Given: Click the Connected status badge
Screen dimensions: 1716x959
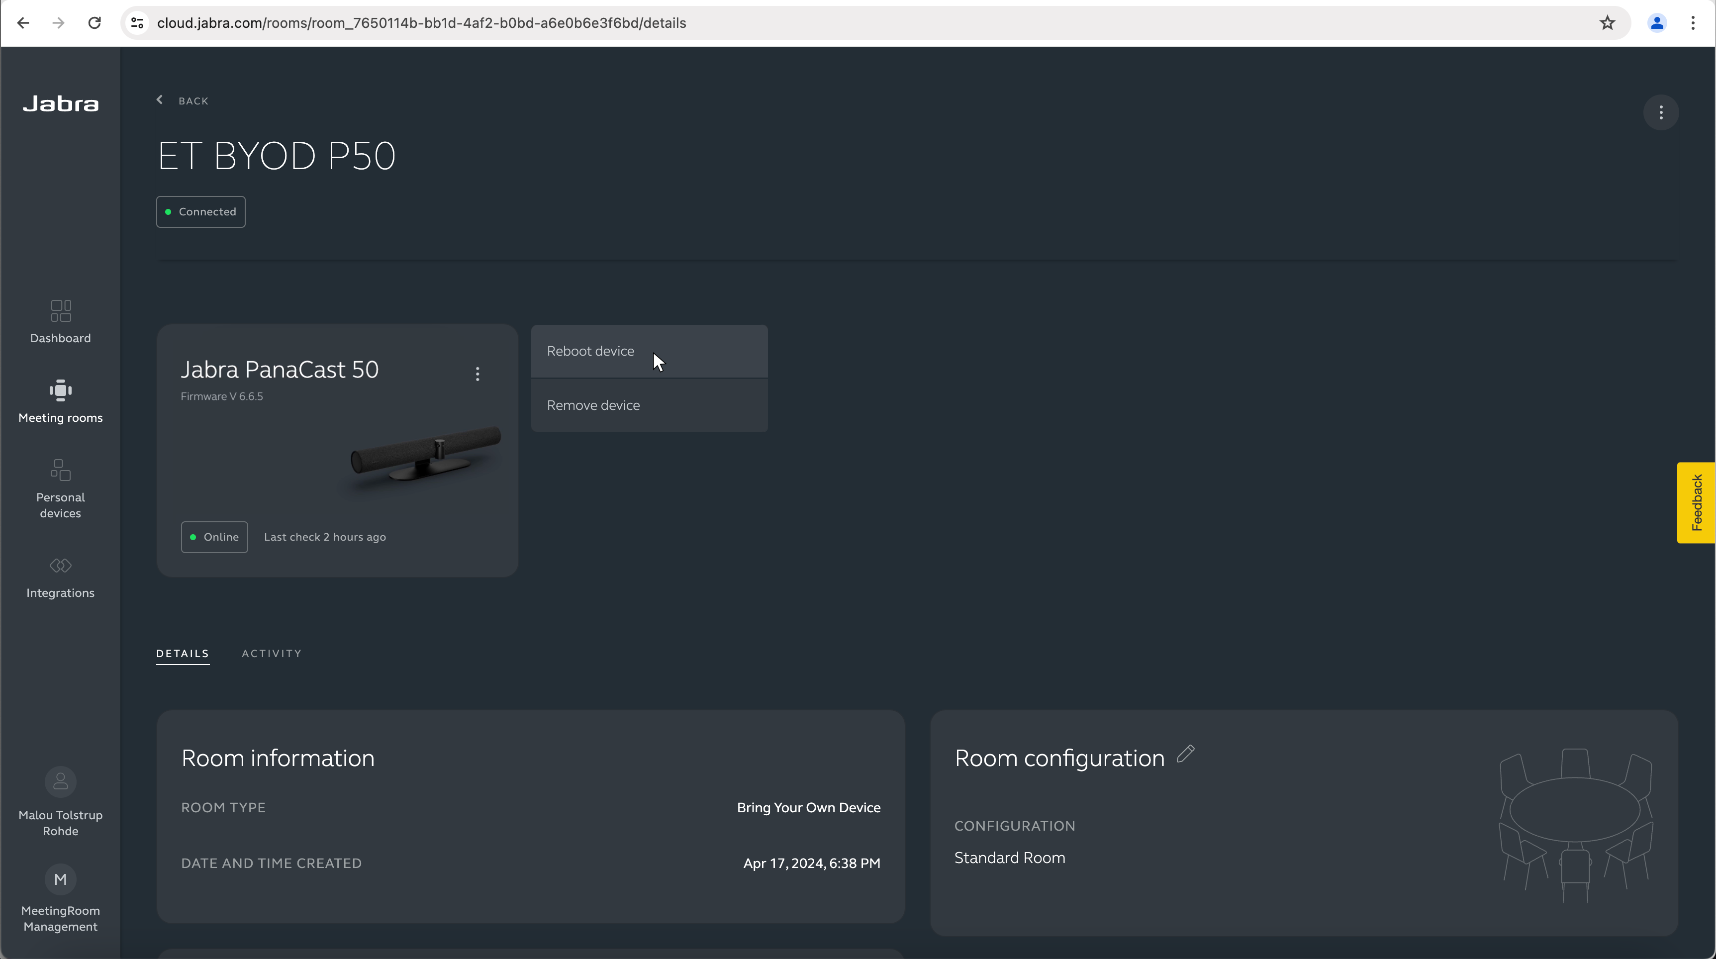Looking at the screenshot, I should pyautogui.click(x=200, y=212).
